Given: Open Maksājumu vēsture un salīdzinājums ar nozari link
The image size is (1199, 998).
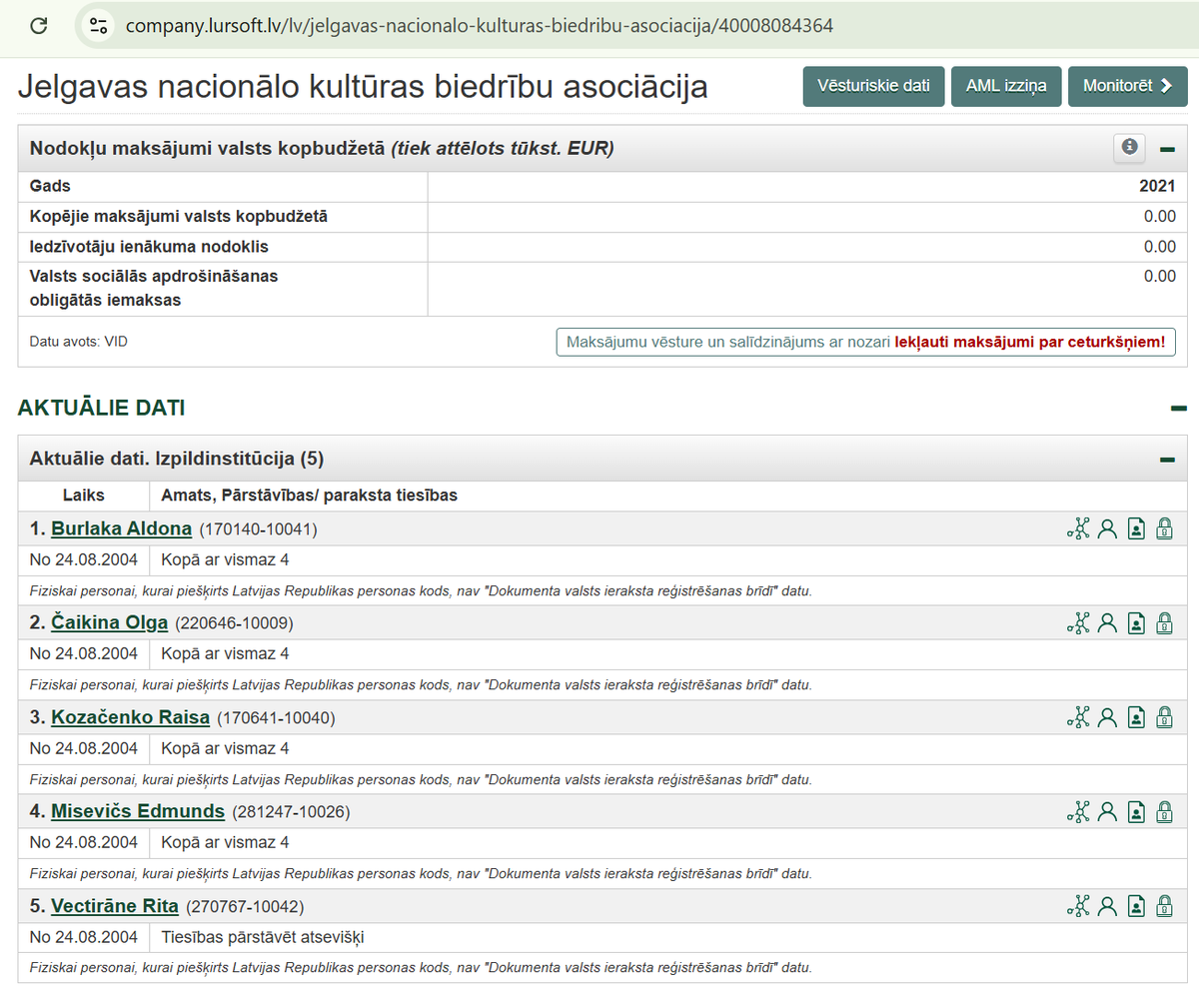Looking at the screenshot, I should point(865,342).
